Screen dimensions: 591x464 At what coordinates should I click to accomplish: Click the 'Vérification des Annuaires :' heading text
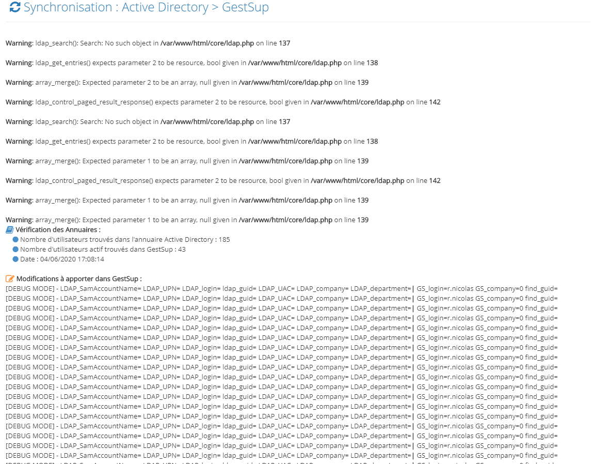pos(58,230)
